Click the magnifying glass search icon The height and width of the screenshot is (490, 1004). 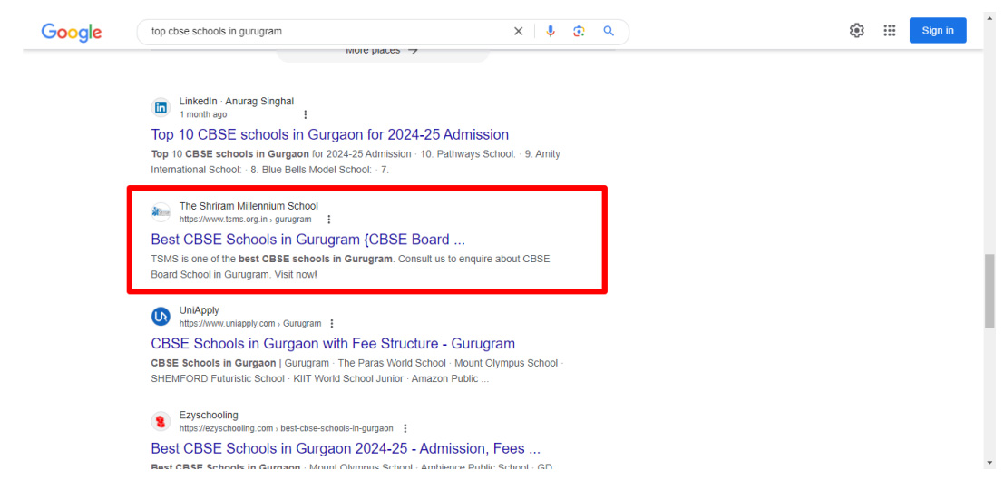[x=609, y=31]
